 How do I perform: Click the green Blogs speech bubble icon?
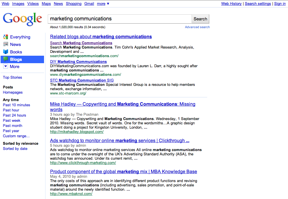[5, 59]
